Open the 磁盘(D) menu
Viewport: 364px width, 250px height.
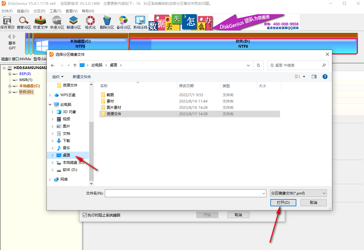(x=23, y=11)
